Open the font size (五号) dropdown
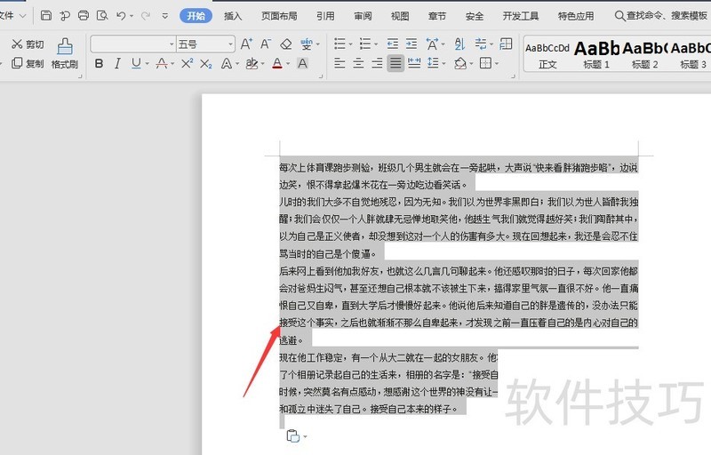The image size is (711, 455). pyautogui.click(x=231, y=44)
